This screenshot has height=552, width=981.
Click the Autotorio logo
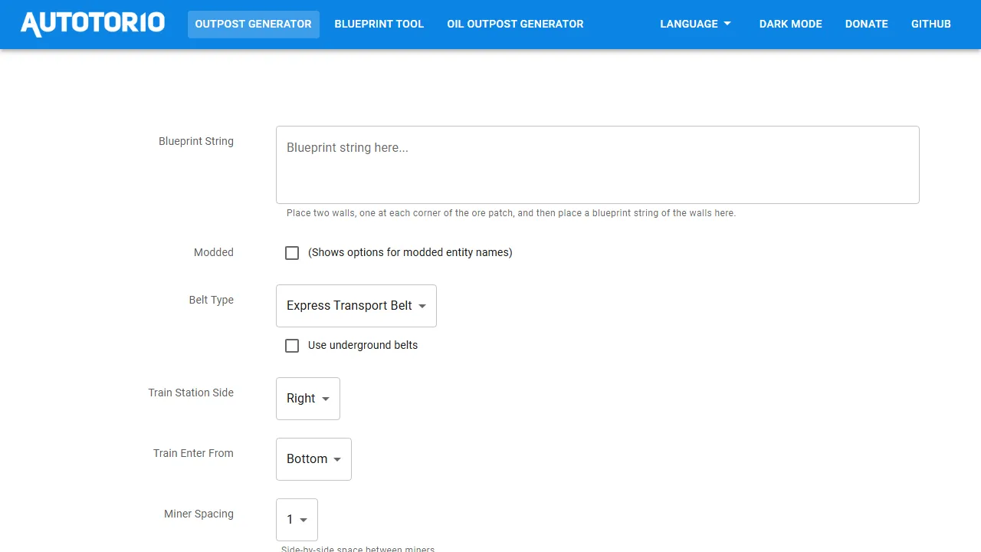(x=91, y=22)
